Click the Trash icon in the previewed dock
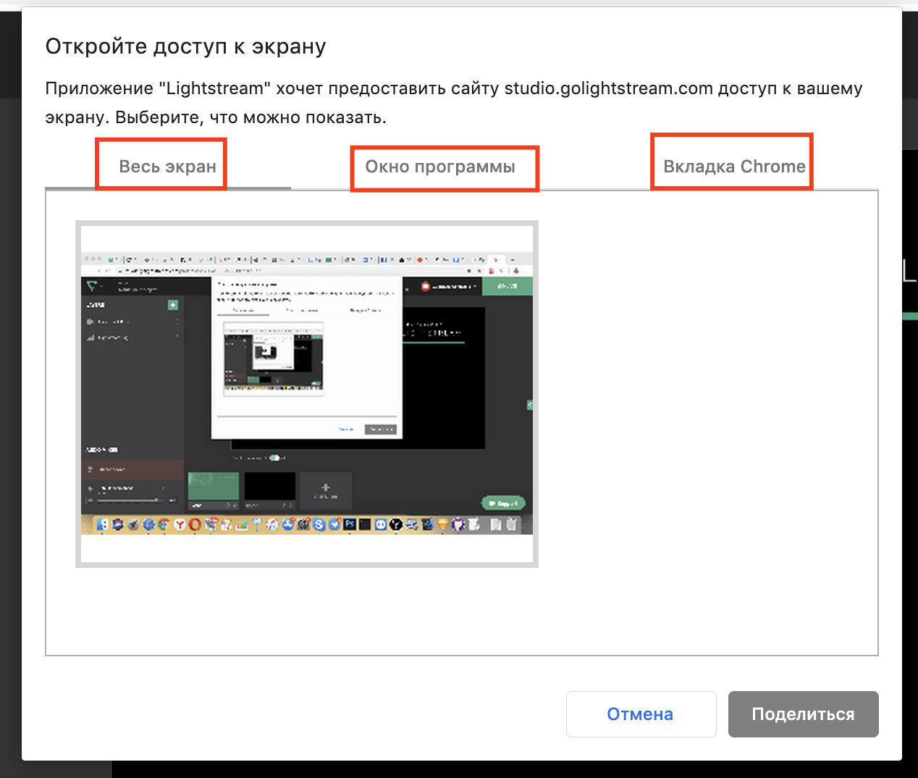This screenshot has height=778, width=918. tap(512, 524)
